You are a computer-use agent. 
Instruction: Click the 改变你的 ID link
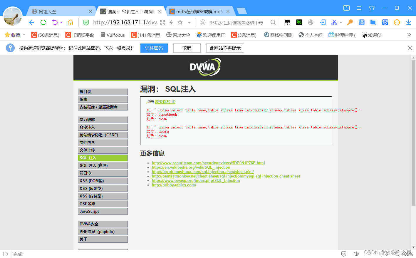pyautogui.click(x=165, y=102)
